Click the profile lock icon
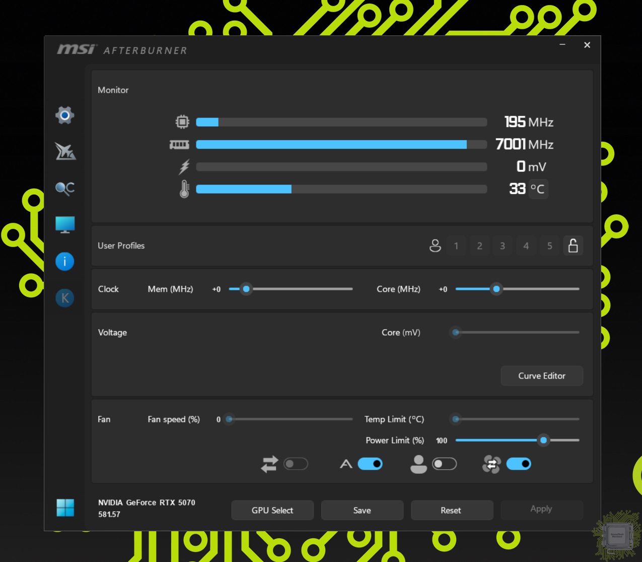642x562 pixels. 573,246
